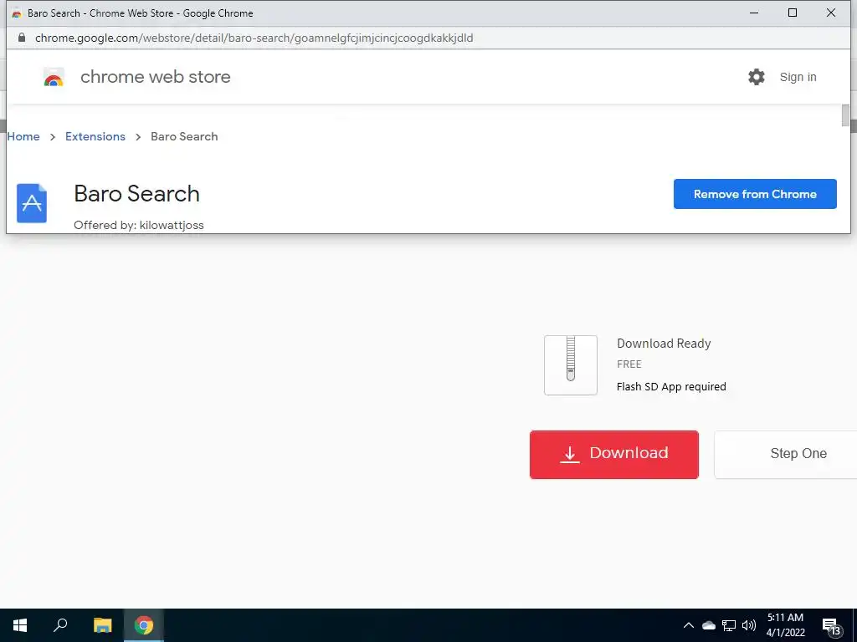Click the red Download button
The height and width of the screenshot is (642, 857).
[613, 455]
